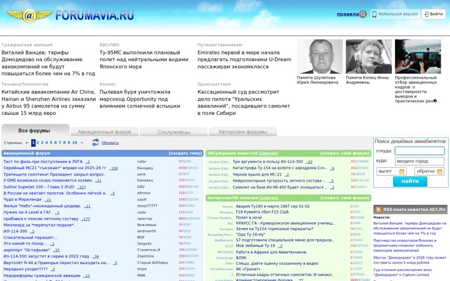
Task: Click the RSS feed icon
Action: pos(379,210)
